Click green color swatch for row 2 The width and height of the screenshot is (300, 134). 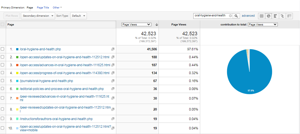17,57
